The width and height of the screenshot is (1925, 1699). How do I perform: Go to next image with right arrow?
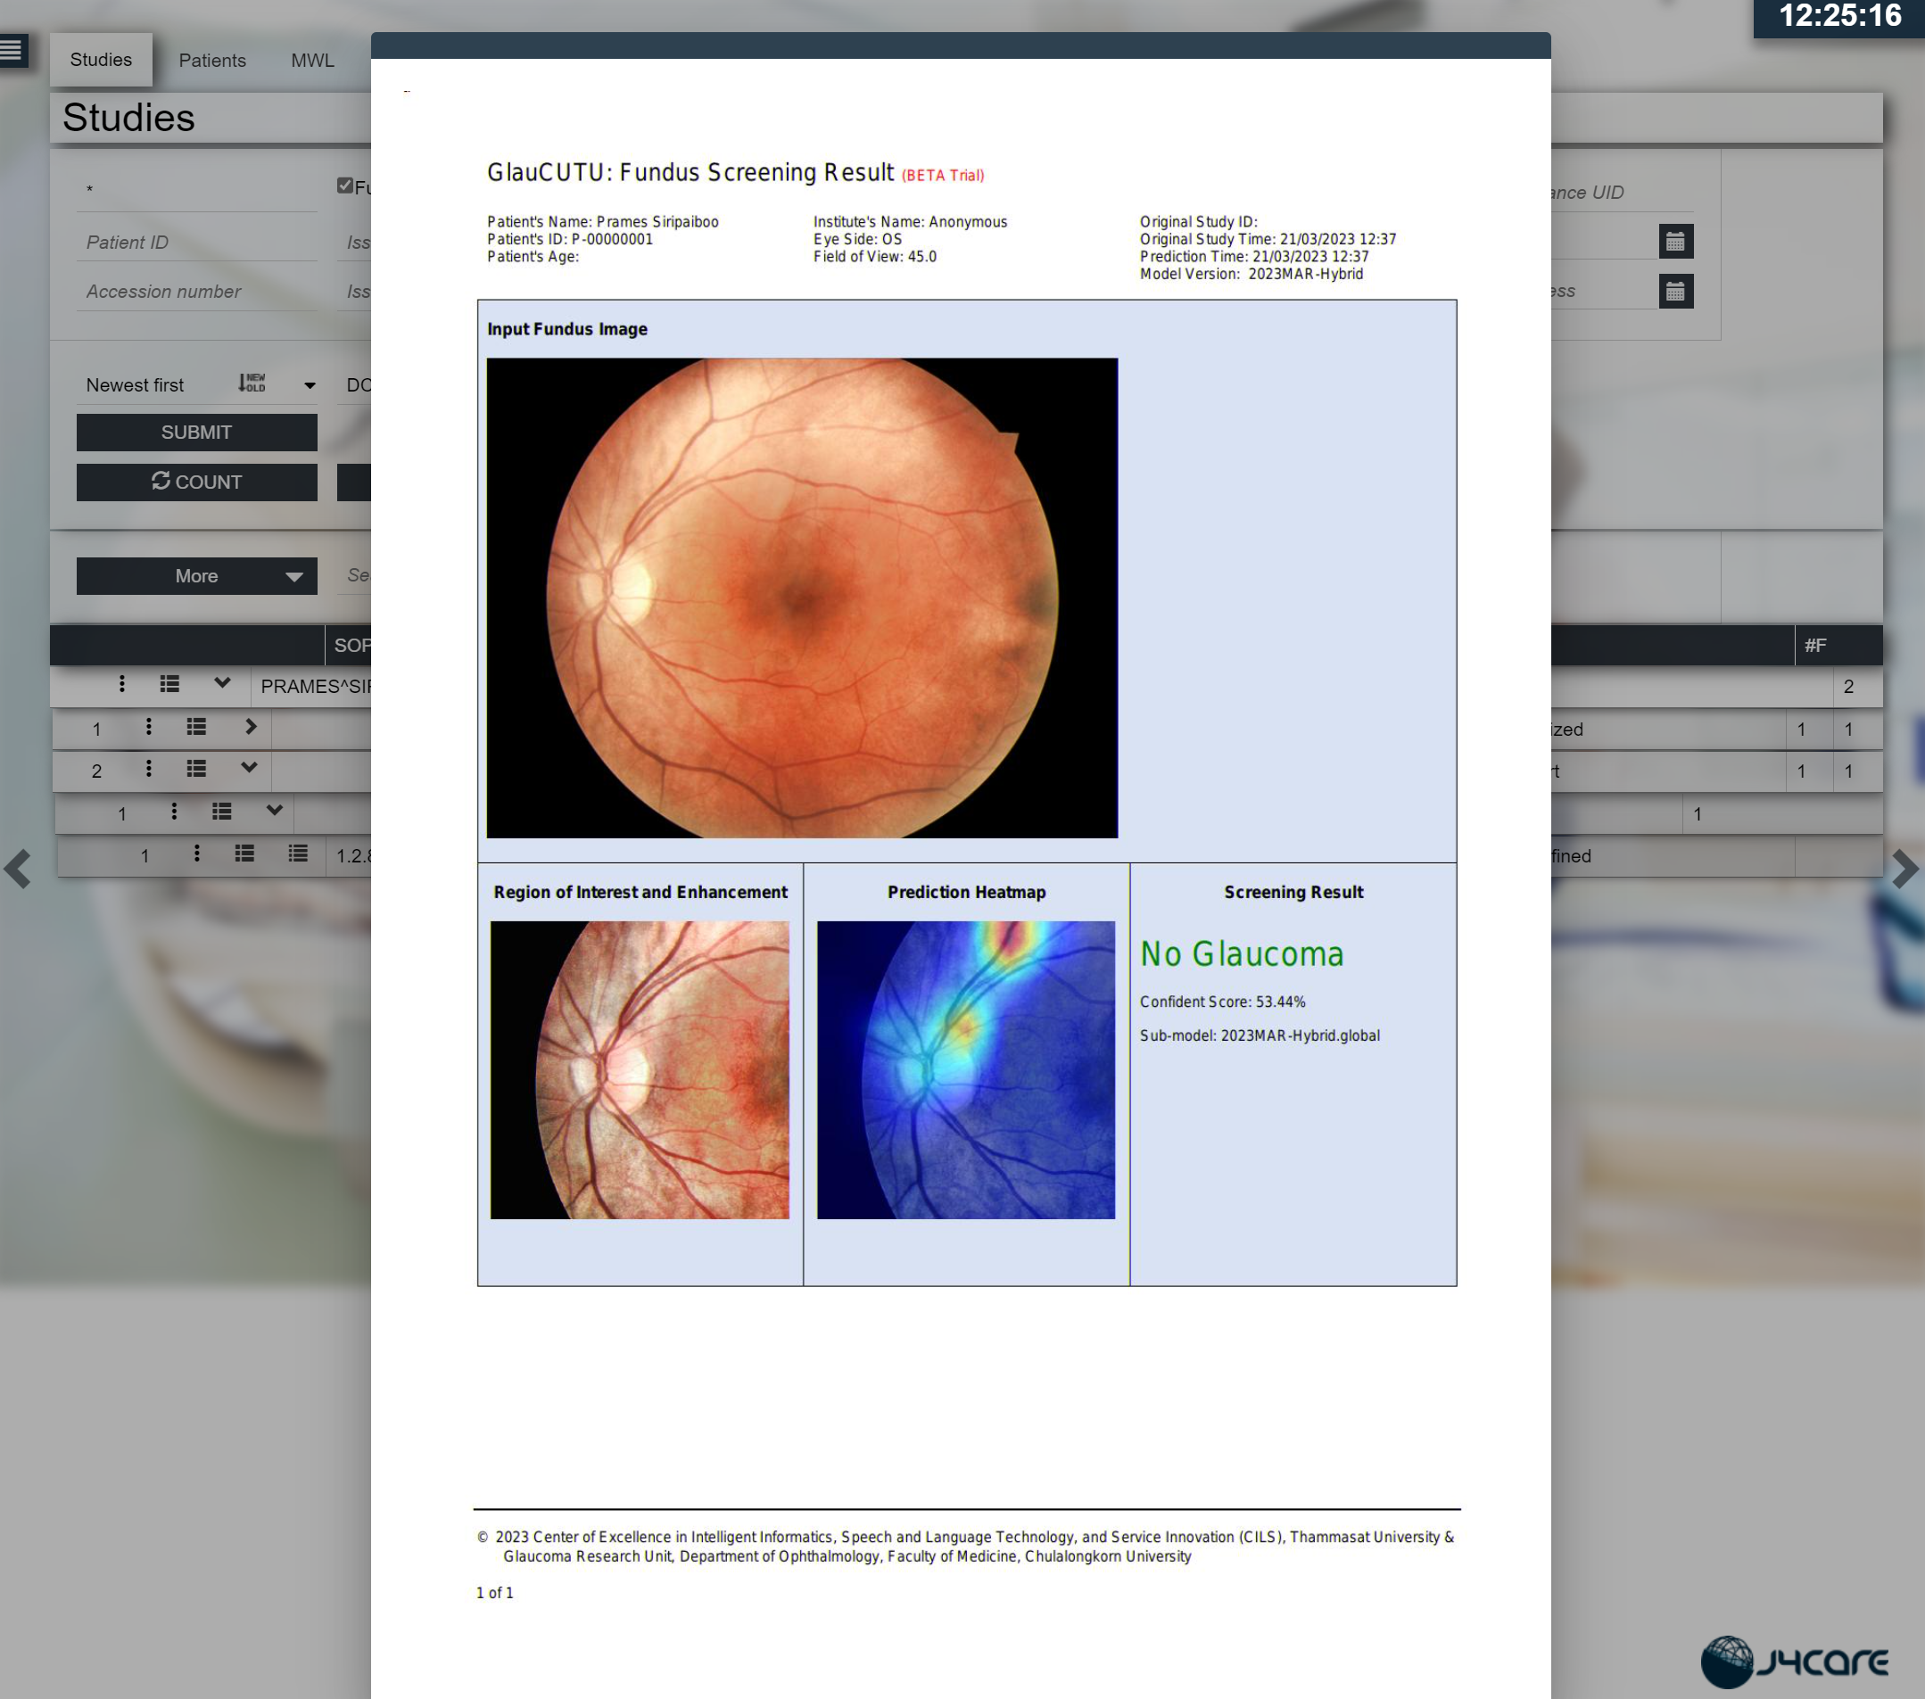(x=1904, y=869)
